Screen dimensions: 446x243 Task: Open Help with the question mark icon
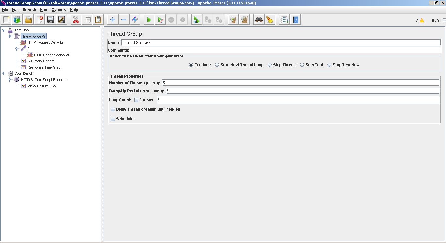pos(295,20)
